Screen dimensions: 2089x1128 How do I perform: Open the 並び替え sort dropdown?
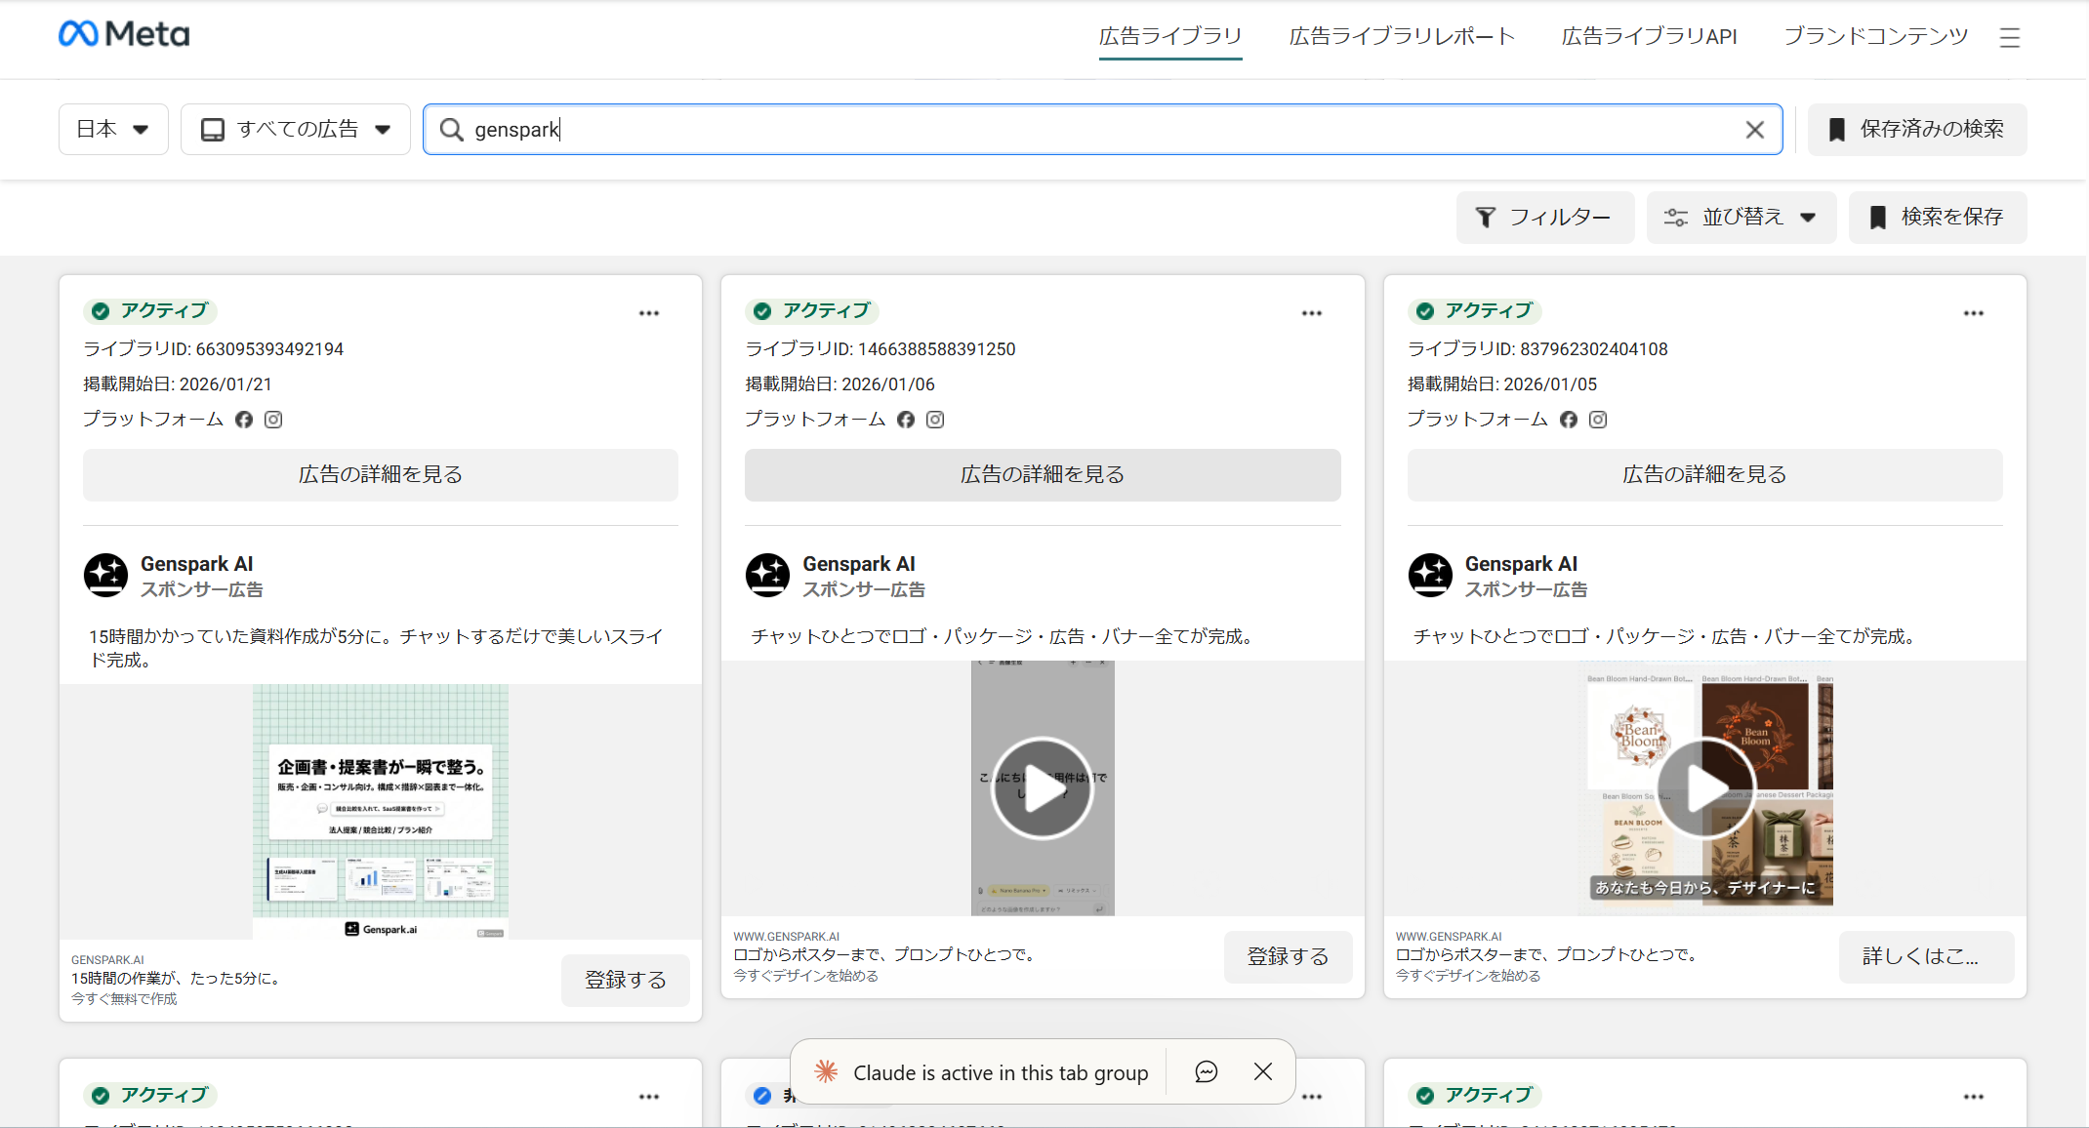[x=1741, y=218]
